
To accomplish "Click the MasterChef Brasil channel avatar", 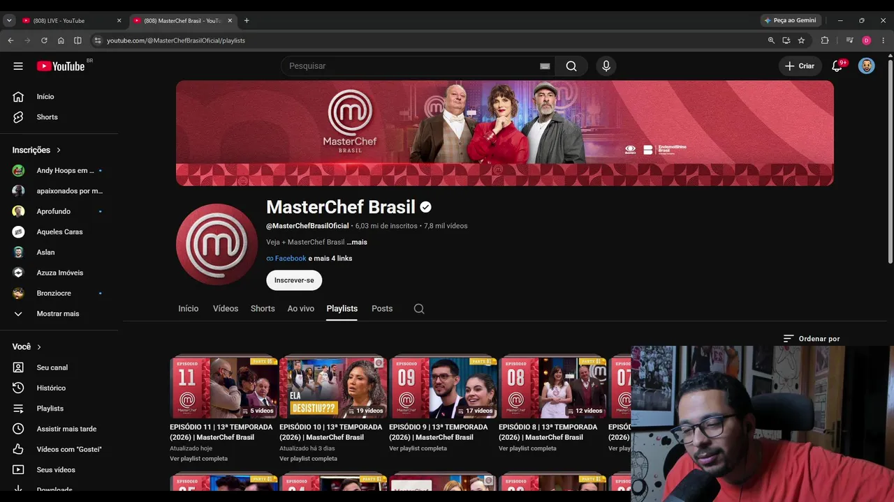I will (x=217, y=244).
